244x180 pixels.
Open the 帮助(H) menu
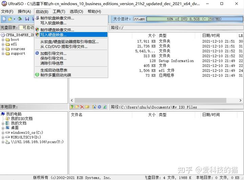[x=94, y=12]
